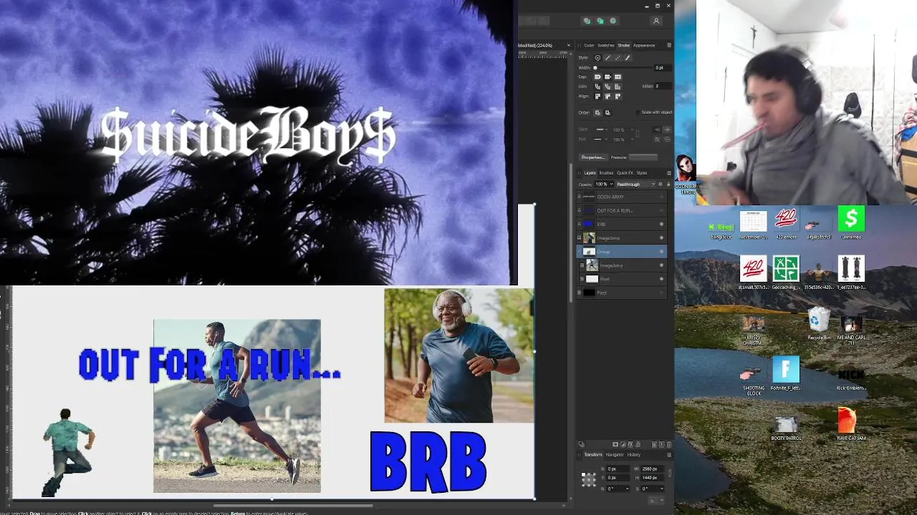Click the mask layer icon in Layers footer

pyautogui.click(x=615, y=444)
